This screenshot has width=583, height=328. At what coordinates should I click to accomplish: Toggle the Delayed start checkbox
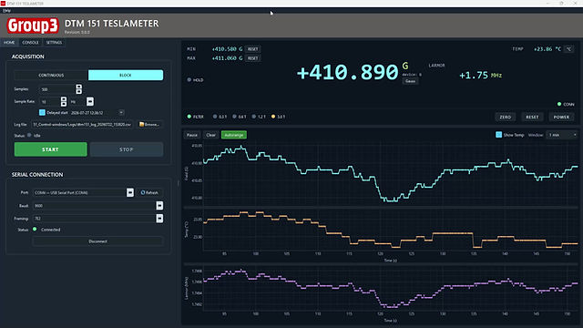coord(42,112)
